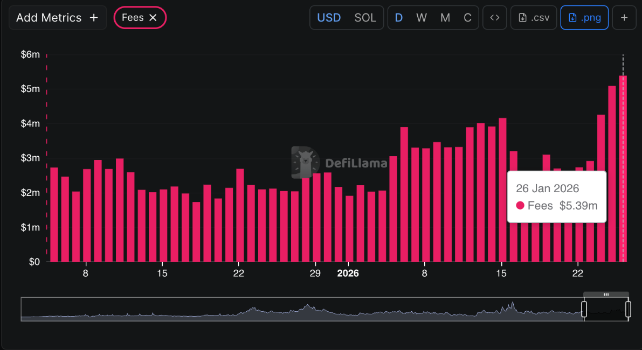Image resolution: width=642 pixels, height=350 pixels.
Task: Select the D daily interval button
Action: [x=398, y=17]
